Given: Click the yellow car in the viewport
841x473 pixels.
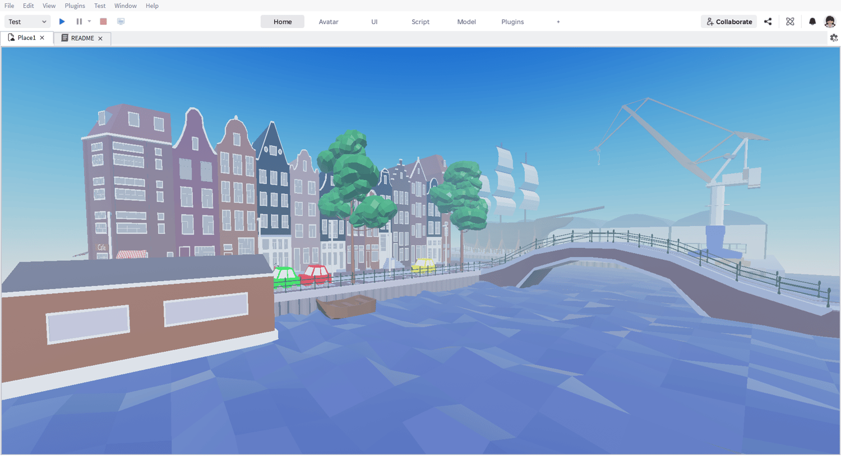Looking at the screenshot, I should coord(423,265).
